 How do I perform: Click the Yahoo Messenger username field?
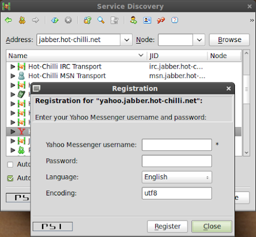[177, 145]
